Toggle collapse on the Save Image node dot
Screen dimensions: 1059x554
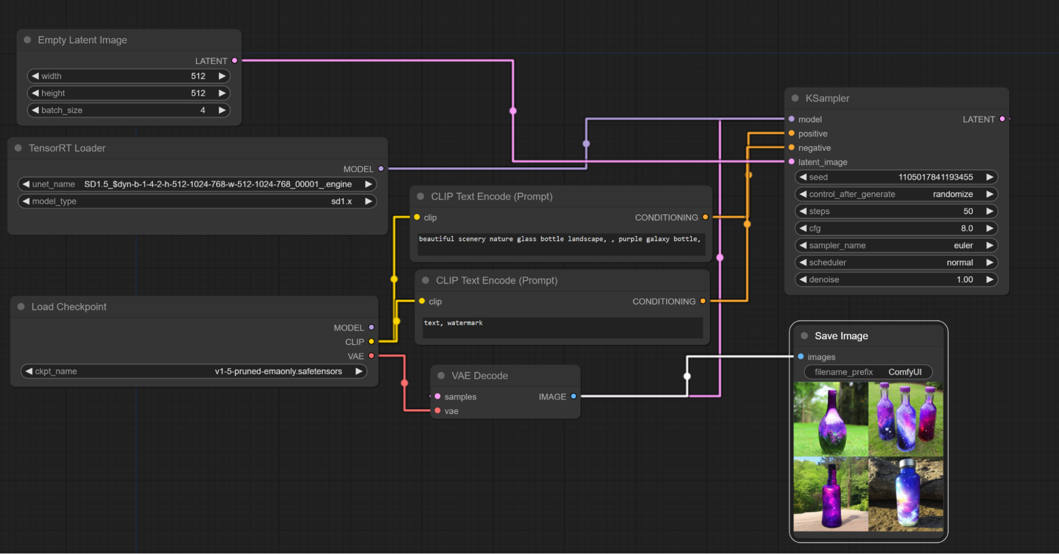point(804,336)
